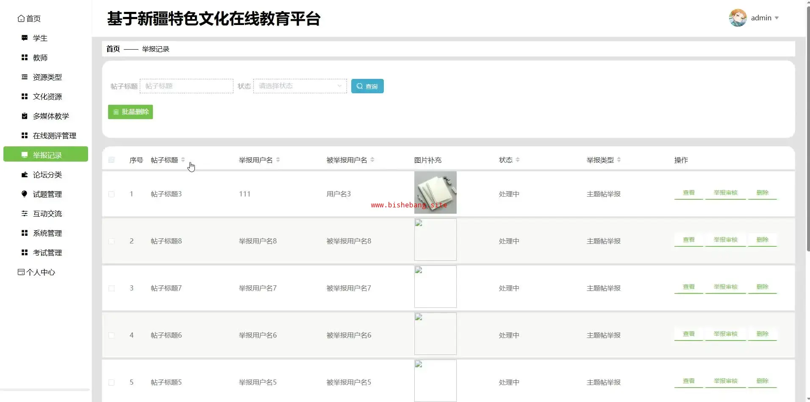Viewport: 810px width, 402px height.
Task: Check the row checkbox for 帖子标题6
Action: tap(111, 335)
